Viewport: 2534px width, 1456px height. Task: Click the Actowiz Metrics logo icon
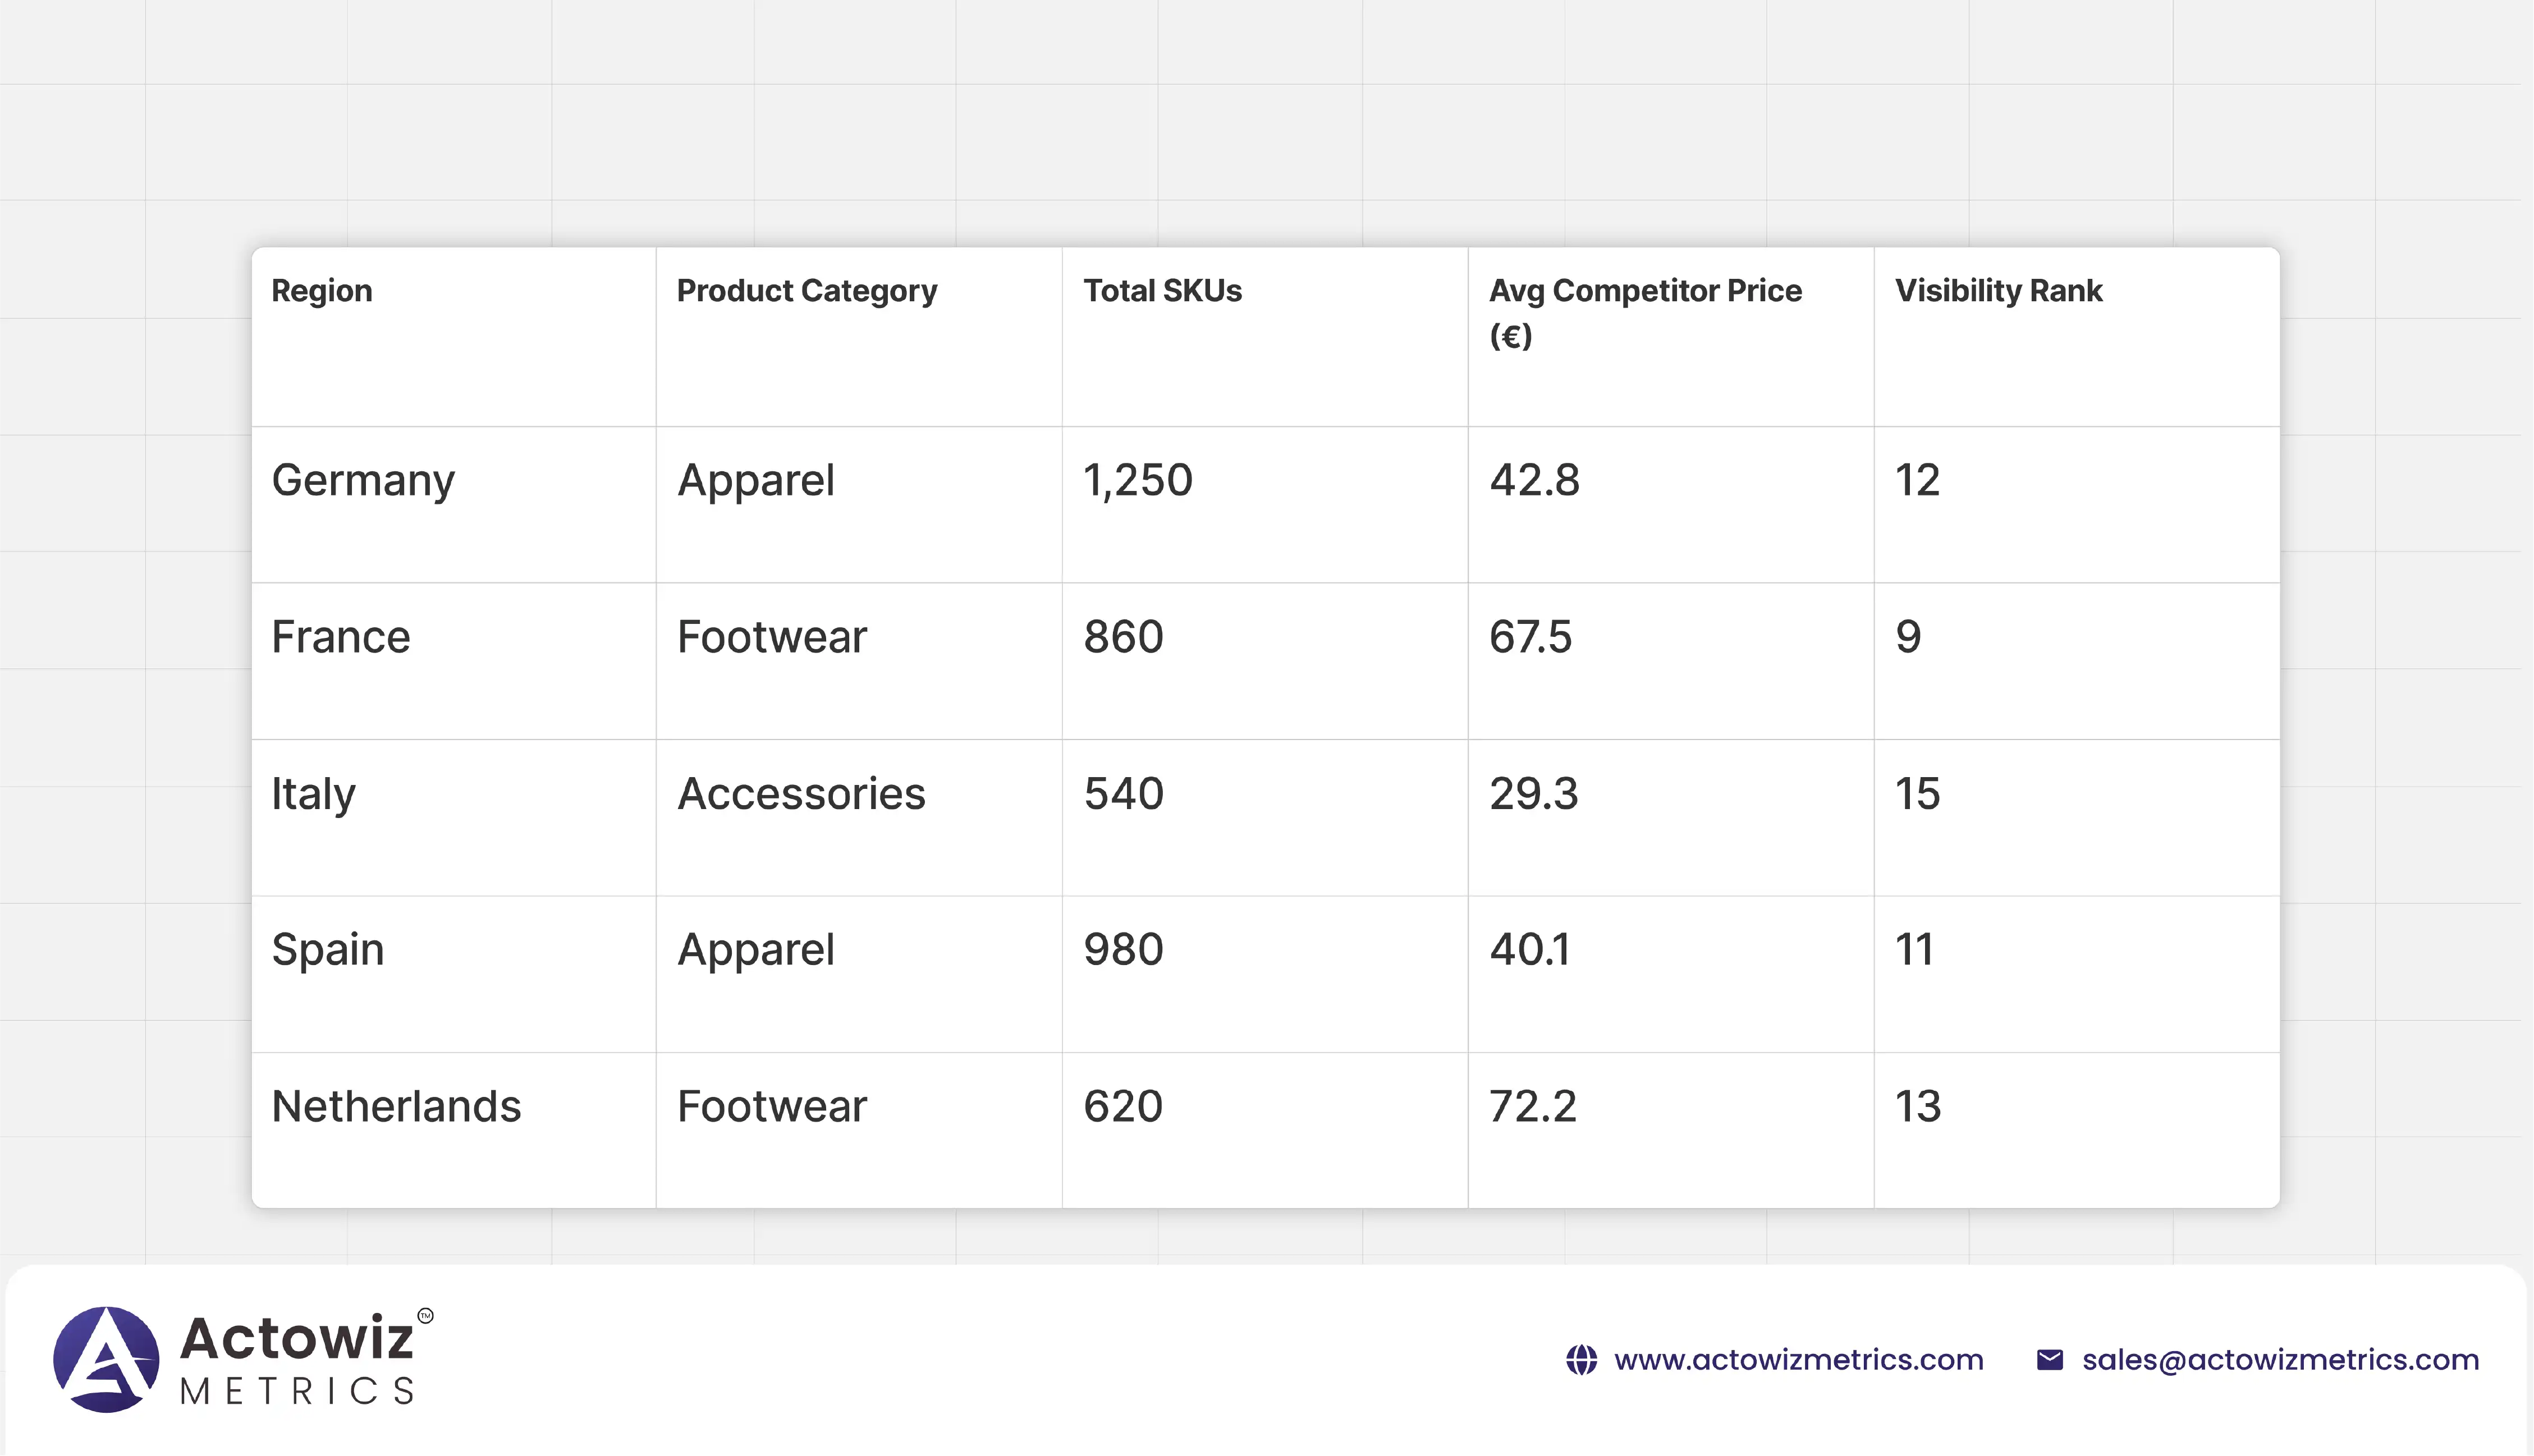[106, 1359]
